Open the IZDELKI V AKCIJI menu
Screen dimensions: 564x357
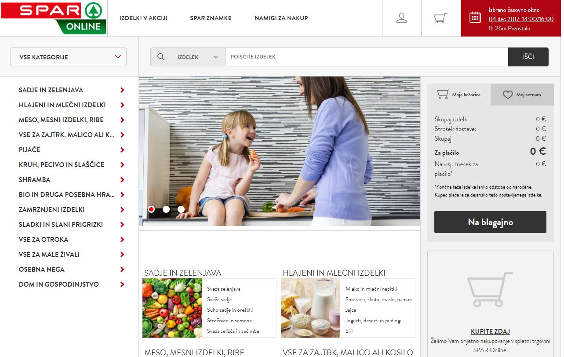point(142,18)
